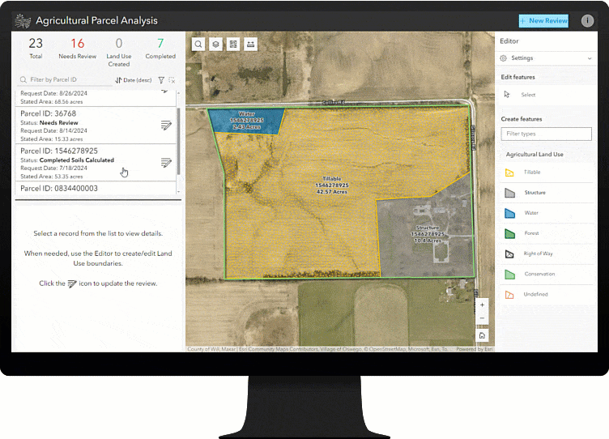Viewport: 609px width, 439px height.
Task: Open the map layers tool
Action: [x=215, y=45]
